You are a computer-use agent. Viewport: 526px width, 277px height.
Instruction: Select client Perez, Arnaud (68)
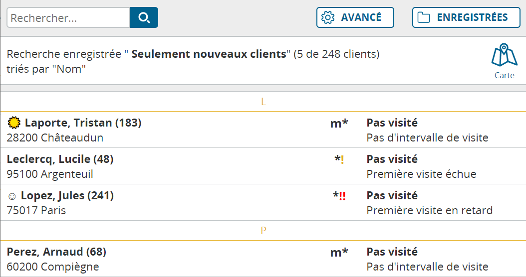point(56,252)
